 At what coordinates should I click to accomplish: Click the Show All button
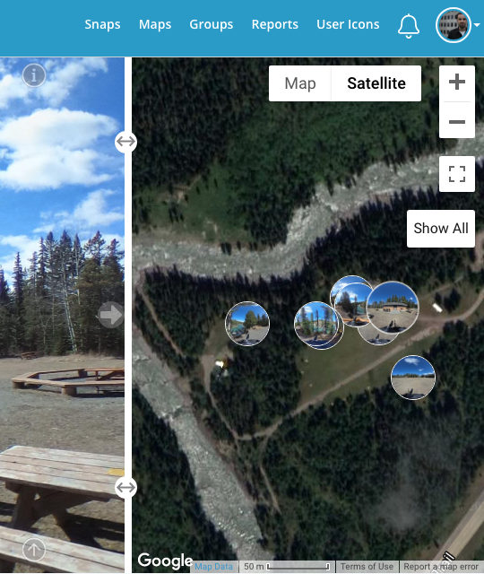tap(441, 229)
